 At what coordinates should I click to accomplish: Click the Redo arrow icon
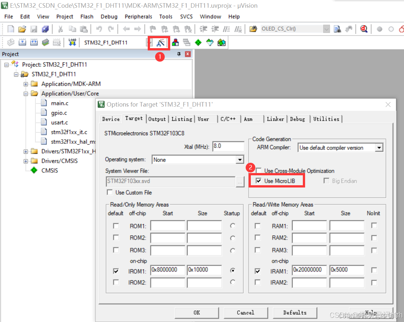tap(111, 29)
